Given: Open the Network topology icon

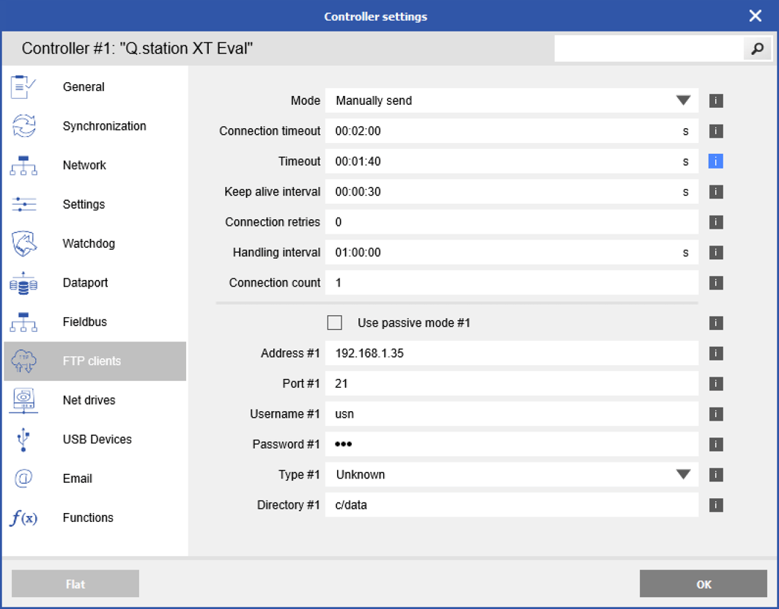Looking at the screenshot, I should [23, 165].
